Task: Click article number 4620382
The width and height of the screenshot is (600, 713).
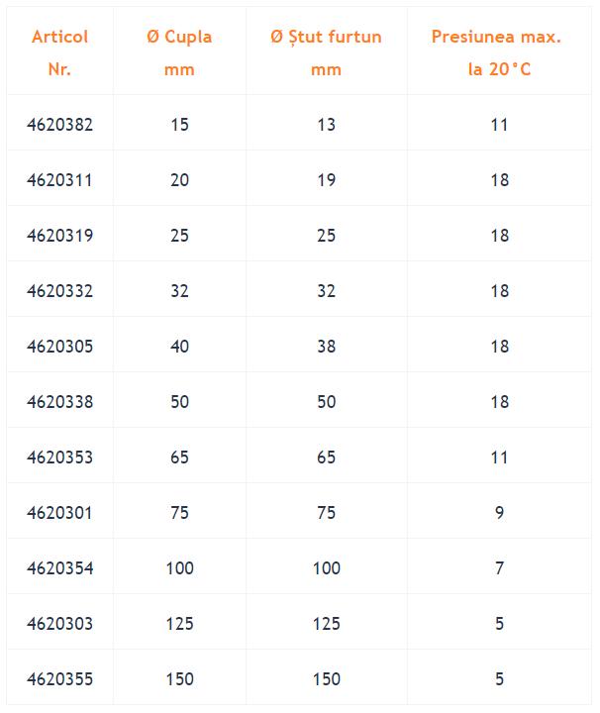Action: 59,125
